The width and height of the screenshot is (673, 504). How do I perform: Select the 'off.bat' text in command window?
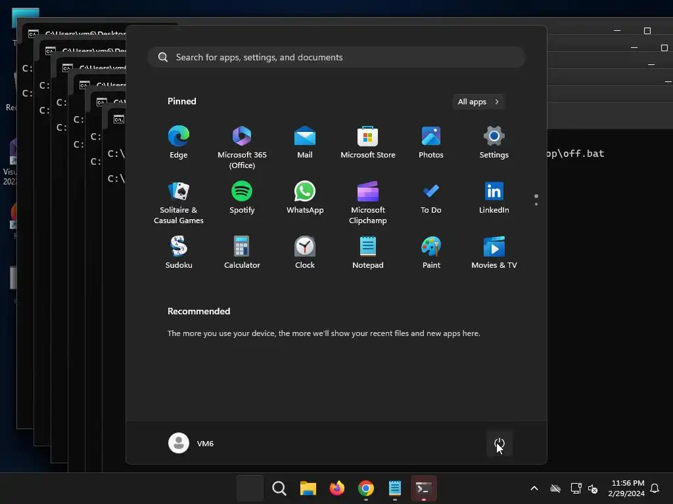(x=584, y=154)
